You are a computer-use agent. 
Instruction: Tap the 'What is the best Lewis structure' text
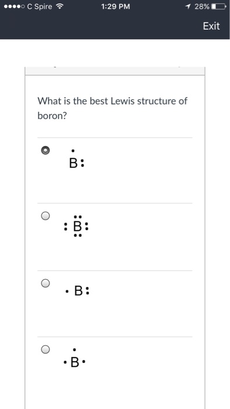[113, 101]
